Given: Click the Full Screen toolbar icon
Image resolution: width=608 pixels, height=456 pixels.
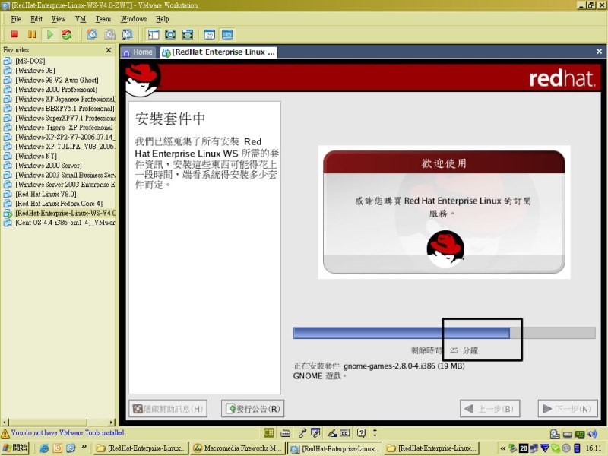Looking at the screenshot, I should [x=188, y=34].
